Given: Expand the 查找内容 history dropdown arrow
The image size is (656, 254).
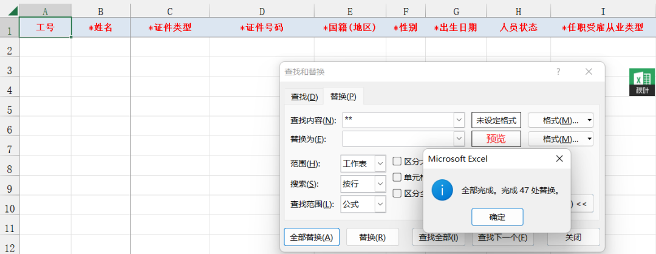Looking at the screenshot, I should (x=459, y=120).
